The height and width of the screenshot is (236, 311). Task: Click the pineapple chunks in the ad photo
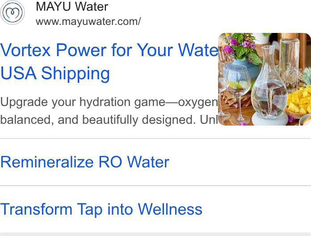click(x=299, y=100)
